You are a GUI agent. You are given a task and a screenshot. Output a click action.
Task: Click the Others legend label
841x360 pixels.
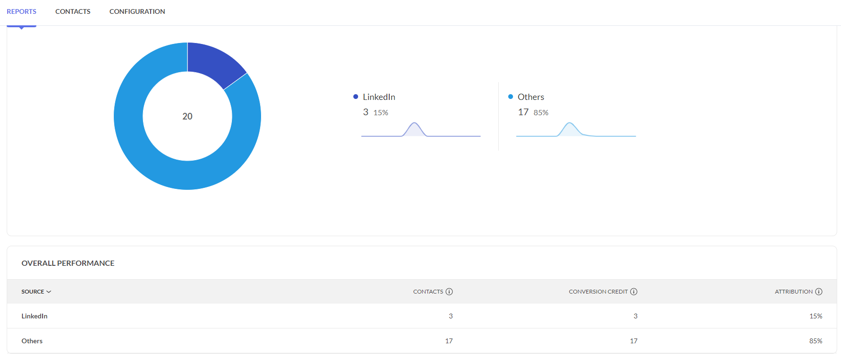(531, 97)
